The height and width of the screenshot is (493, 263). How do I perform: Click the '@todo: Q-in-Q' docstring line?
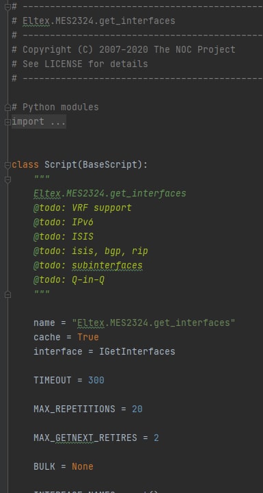(x=69, y=279)
